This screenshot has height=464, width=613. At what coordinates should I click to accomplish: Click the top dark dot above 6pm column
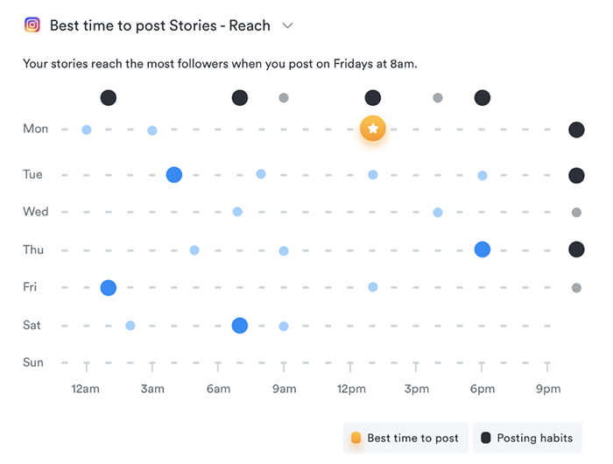[x=483, y=98]
